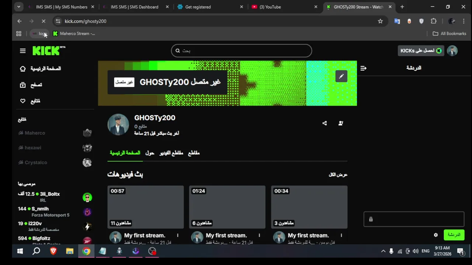Collapse the chat panel icon
The width and height of the screenshot is (472, 265).
coord(363,68)
